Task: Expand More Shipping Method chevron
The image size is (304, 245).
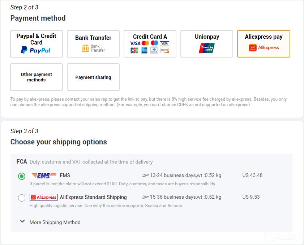Action: [22, 221]
